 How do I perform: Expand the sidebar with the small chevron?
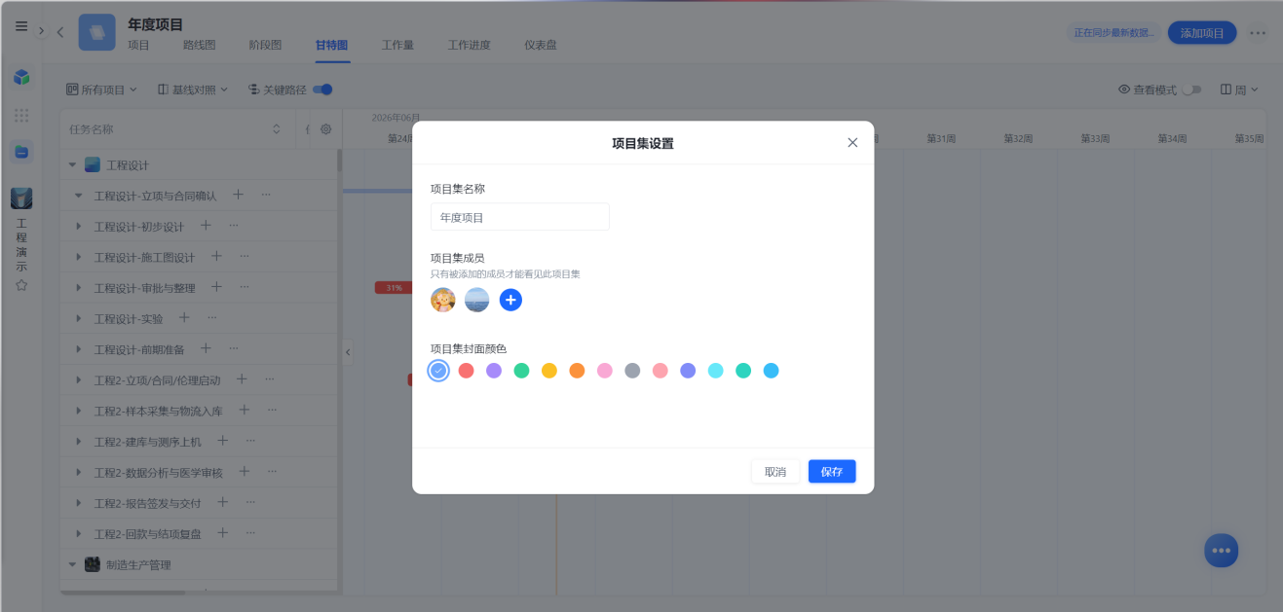click(x=41, y=31)
